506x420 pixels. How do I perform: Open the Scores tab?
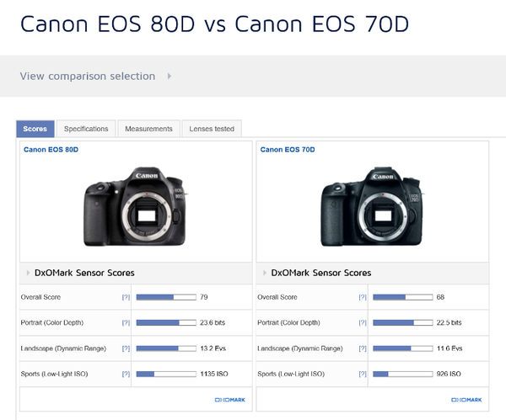point(35,129)
